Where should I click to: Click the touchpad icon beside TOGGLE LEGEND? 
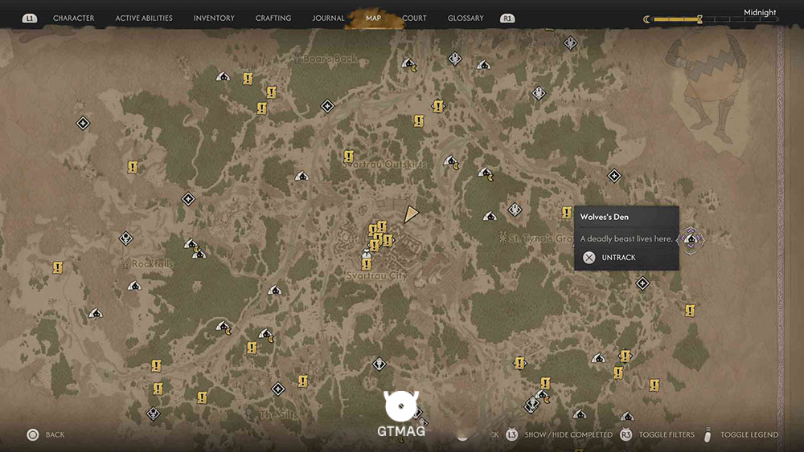(x=708, y=434)
